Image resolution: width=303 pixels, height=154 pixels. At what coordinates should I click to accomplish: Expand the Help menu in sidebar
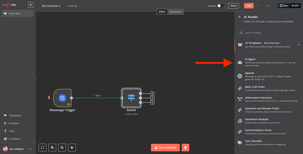15,131
